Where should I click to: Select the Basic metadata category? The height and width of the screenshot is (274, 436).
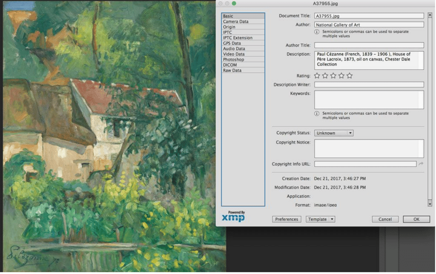pyautogui.click(x=243, y=16)
